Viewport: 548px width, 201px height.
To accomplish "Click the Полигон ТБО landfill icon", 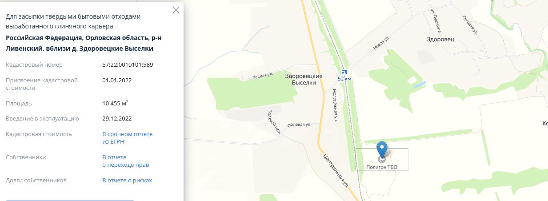I will point(382,159).
